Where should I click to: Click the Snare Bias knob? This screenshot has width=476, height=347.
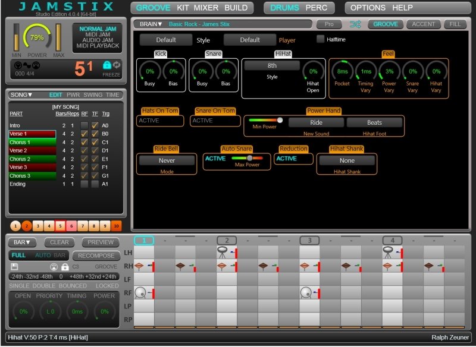tap(226, 71)
